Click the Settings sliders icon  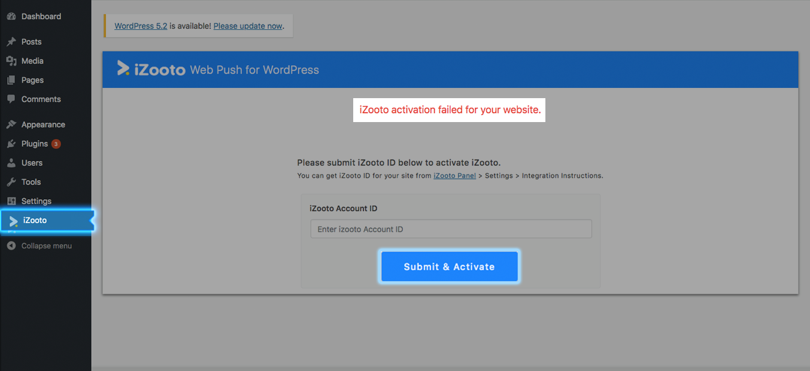click(x=11, y=201)
